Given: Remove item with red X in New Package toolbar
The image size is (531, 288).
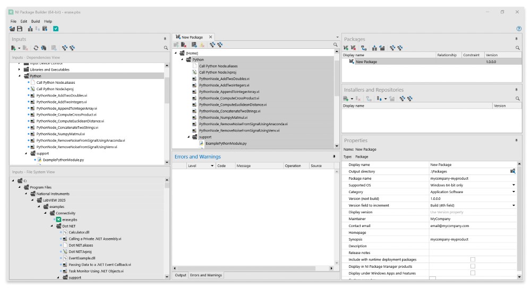Looking at the screenshot, I should 184,45.
